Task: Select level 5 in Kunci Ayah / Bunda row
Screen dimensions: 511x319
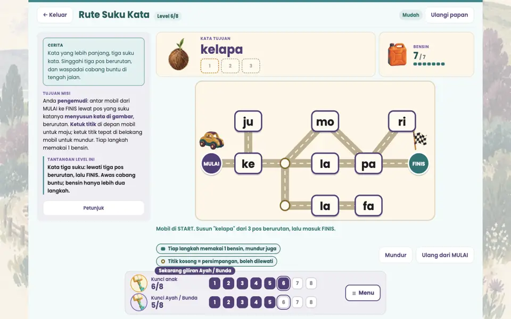Action: (269, 302)
